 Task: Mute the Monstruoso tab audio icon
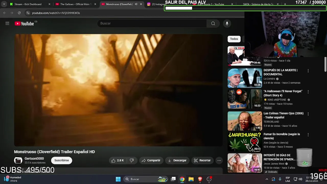point(136,4)
